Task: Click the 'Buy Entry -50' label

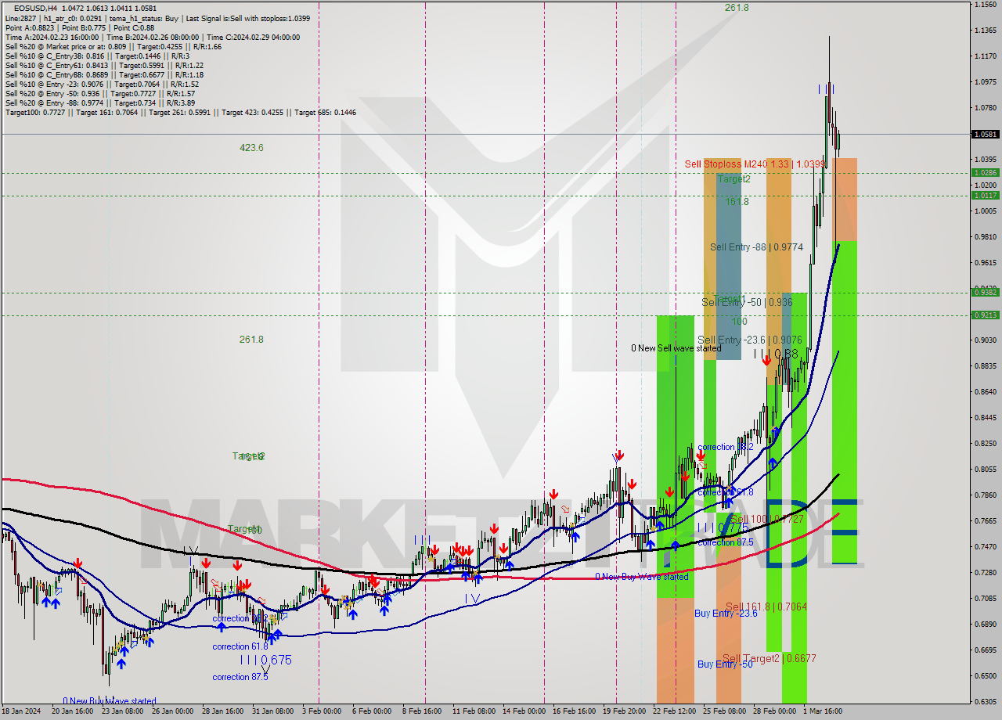Action: tap(725, 664)
